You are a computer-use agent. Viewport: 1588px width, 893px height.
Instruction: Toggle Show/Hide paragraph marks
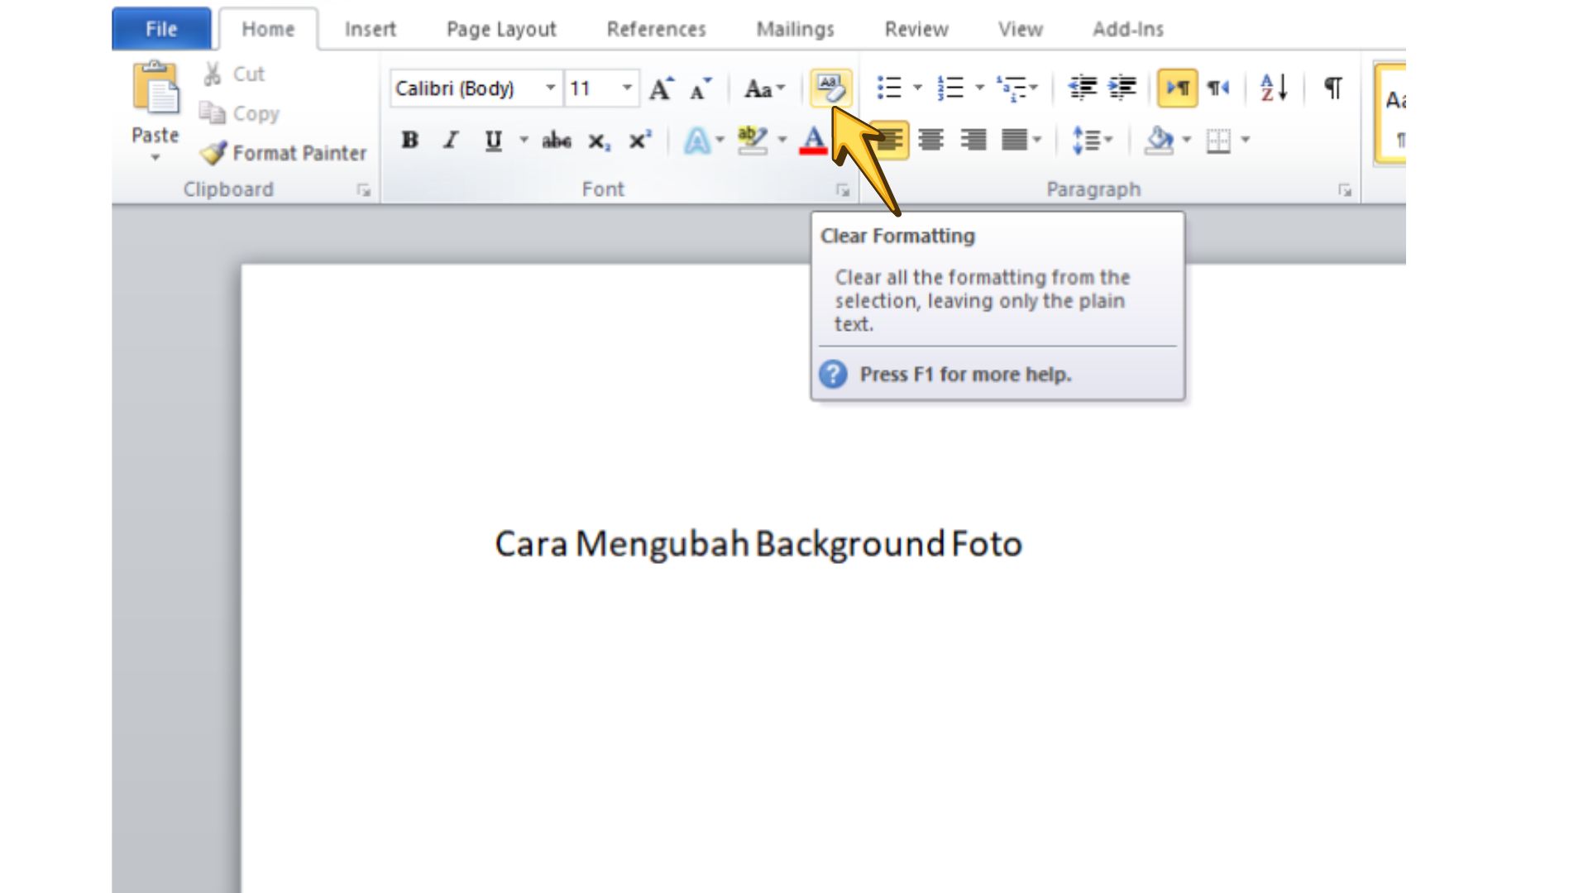click(x=1332, y=88)
